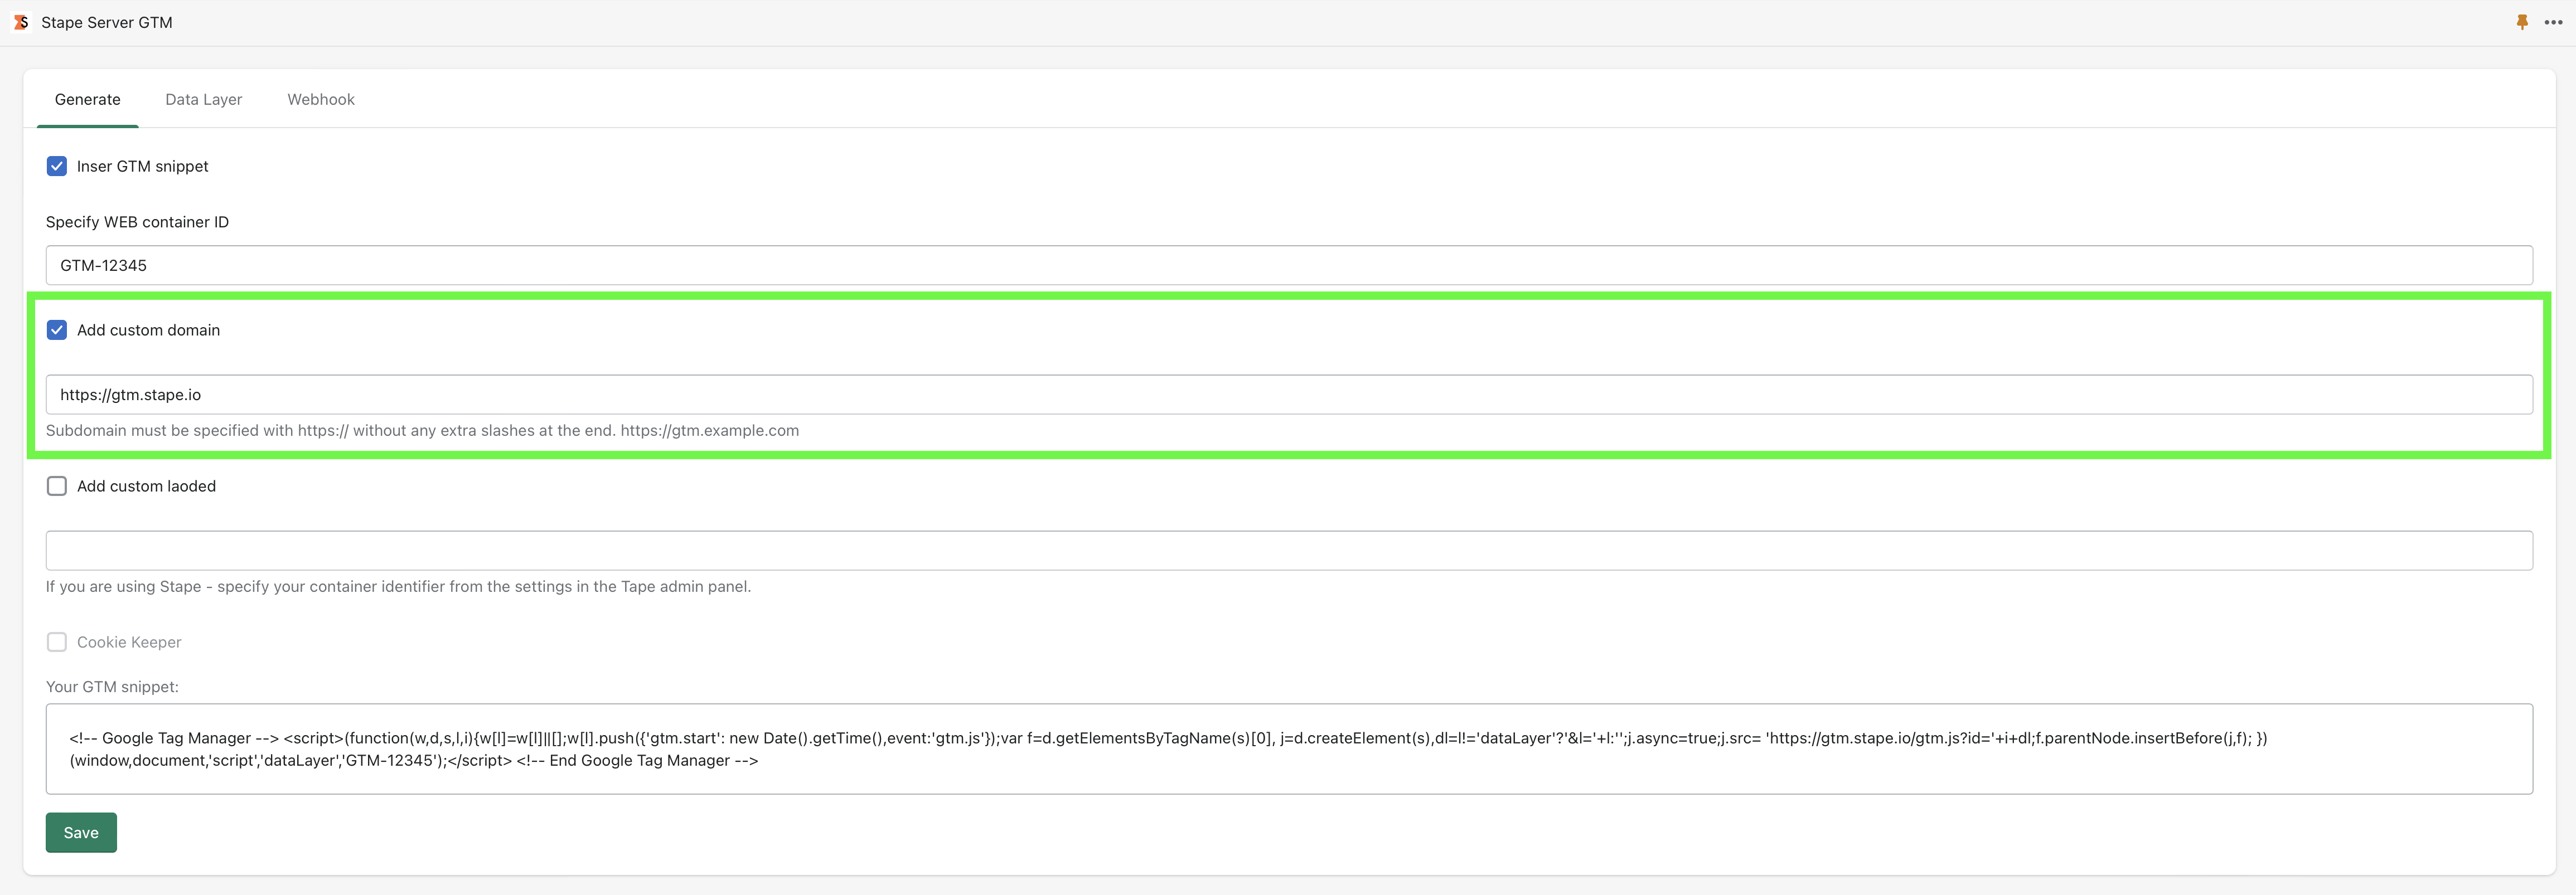Switch to the Data Layer tab
The image size is (2576, 895).
click(204, 99)
